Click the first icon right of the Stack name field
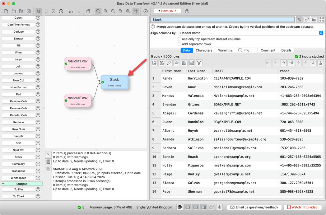326x215 pixels. tap(299, 20)
